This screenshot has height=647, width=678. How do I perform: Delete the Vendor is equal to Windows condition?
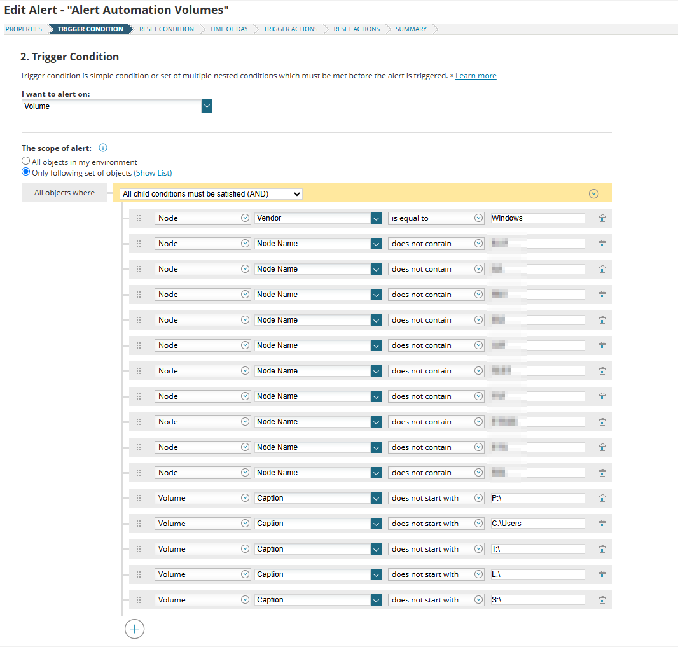602,218
